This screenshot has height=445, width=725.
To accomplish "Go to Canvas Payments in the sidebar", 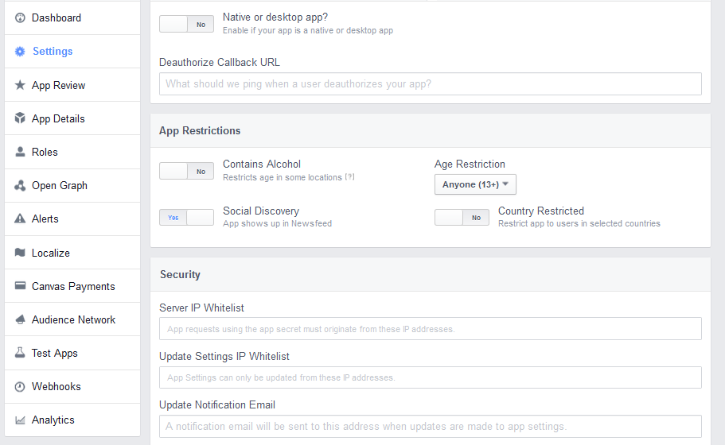I will click(72, 286).
